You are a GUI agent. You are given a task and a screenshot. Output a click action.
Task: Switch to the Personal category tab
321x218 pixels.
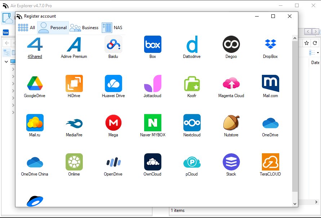(x=53, y=28)
